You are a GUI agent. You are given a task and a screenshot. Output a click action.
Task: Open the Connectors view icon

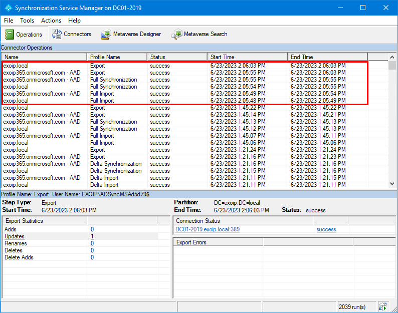coord(56,34)
